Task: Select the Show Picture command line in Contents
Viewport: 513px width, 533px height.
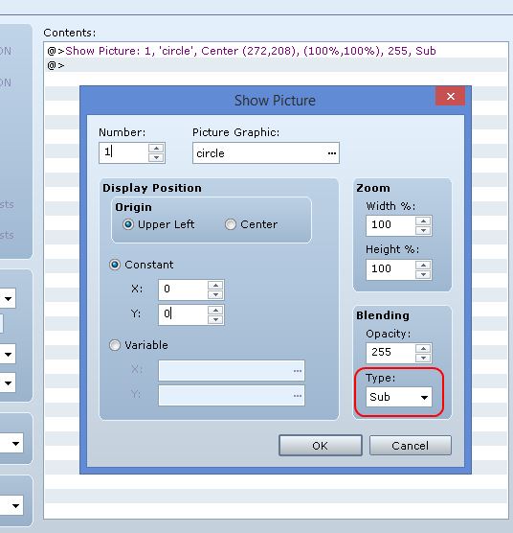Action: [276, 51]
